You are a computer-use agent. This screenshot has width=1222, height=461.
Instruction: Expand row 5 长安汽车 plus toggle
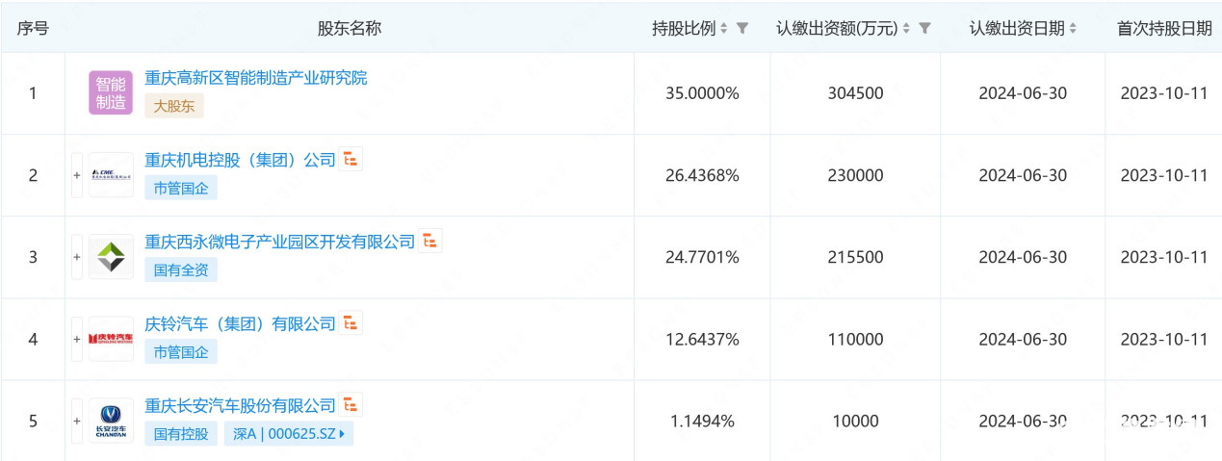pyautogui.click(x=77, y=421)
